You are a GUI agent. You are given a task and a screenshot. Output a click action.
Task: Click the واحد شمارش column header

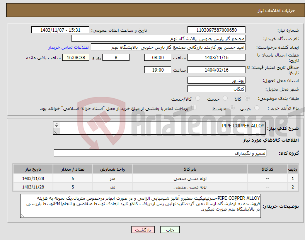tap(112, 169)
